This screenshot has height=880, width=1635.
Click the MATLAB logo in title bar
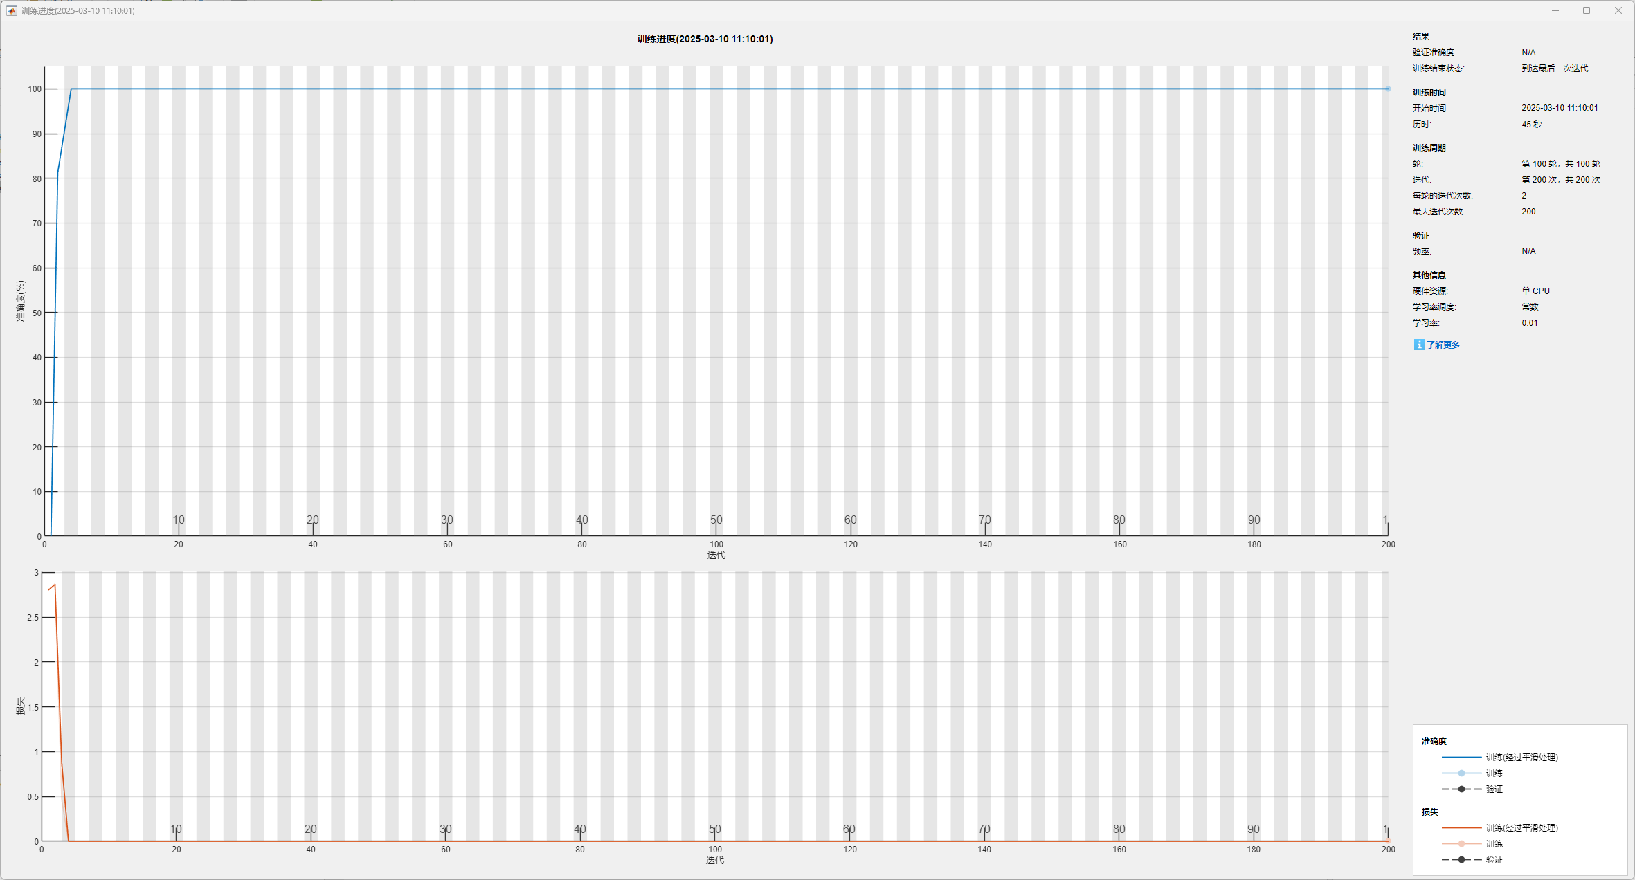(12, 10)
